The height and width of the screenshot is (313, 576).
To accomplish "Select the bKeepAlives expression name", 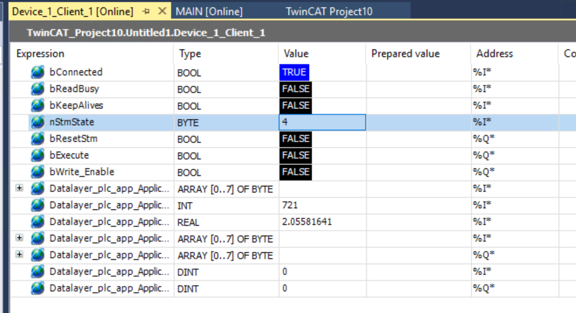I will point(76,105).
